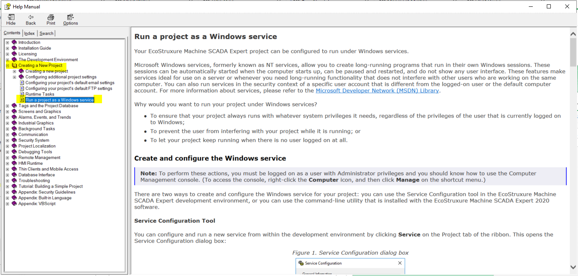
Task: Click the content pane scroll up arrow
Action: [573, 35]
